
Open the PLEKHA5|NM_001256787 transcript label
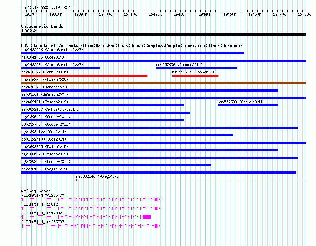point(43,222)
